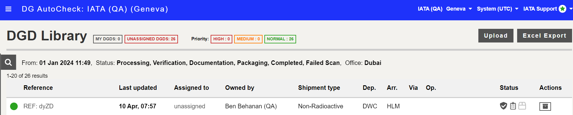
Task: Click the green priority dot for dyZD
Action: [x=14, y=106]
